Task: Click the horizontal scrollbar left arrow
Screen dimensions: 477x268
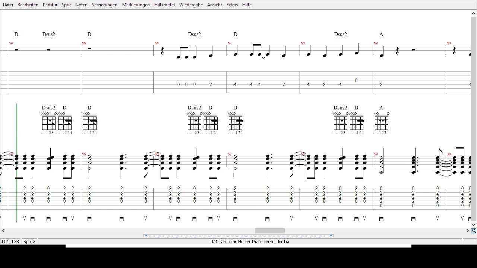Action: (x=3, y=231)
